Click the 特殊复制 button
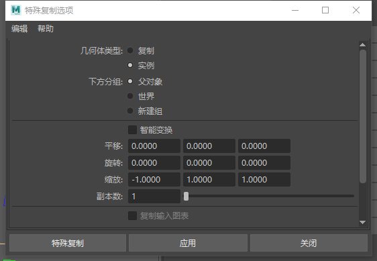The height and width of the screenshot is (261, 377). pyautogui.click(x=68, y=243)
